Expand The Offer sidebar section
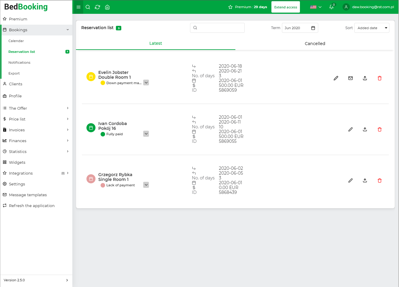 pyautogui.click(x=36, y=108)
